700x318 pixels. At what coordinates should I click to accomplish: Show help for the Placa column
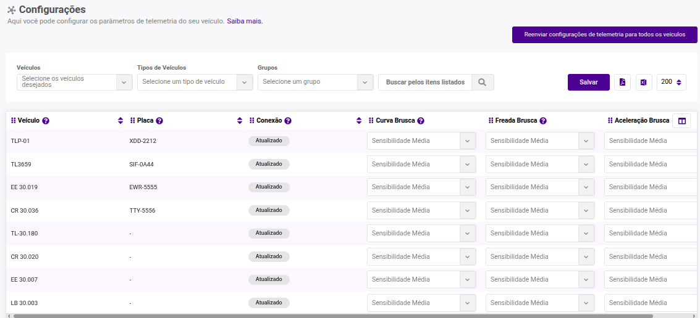click(x=159, y=121)
